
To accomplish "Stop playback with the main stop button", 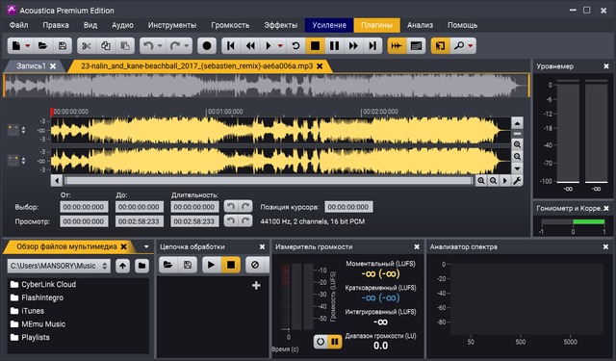I will pos(315,46).
